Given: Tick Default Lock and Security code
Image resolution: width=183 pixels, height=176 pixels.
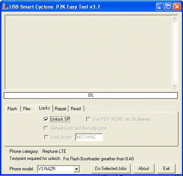Looking at the screenshot, I should coord(46,128).
